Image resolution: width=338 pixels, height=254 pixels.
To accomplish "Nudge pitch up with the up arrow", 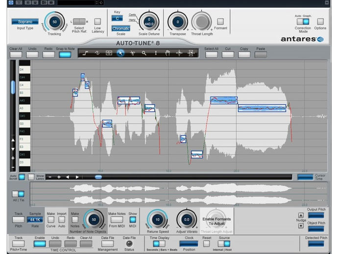I will click(x=301, y=215).
